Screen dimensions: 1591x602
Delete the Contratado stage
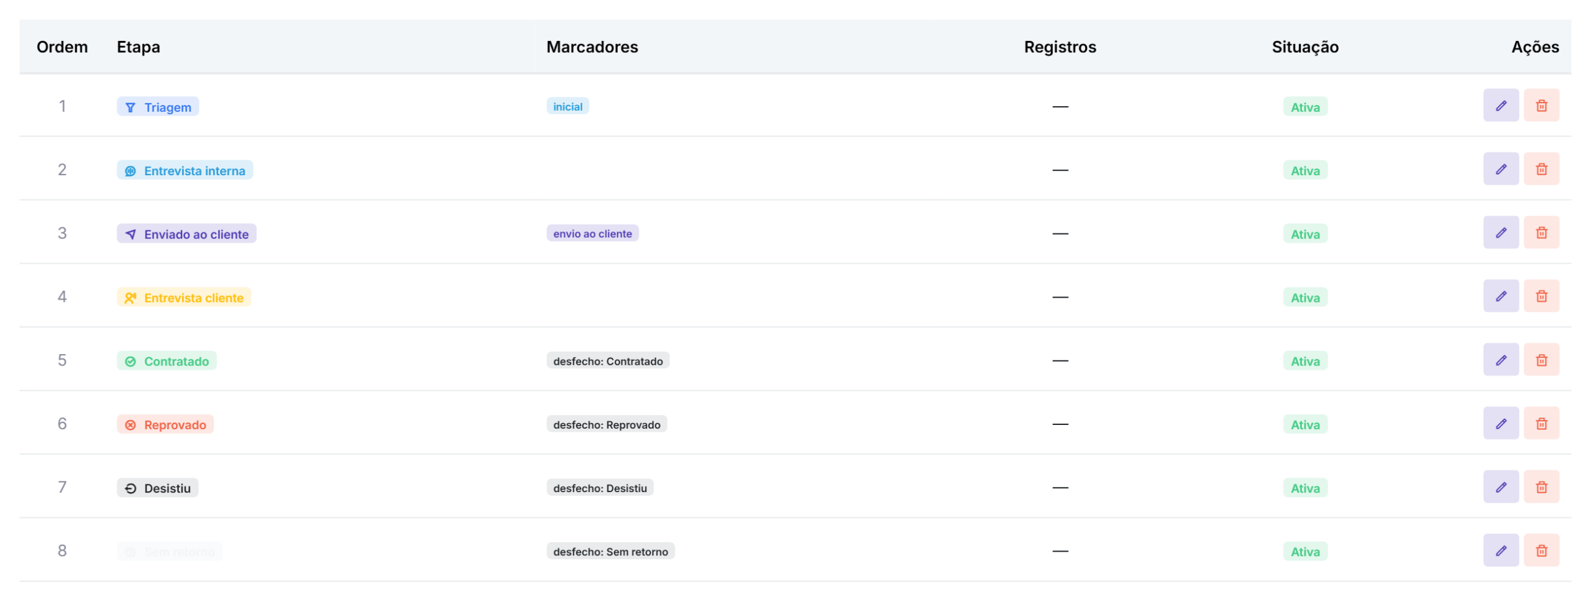[1541, 360]
